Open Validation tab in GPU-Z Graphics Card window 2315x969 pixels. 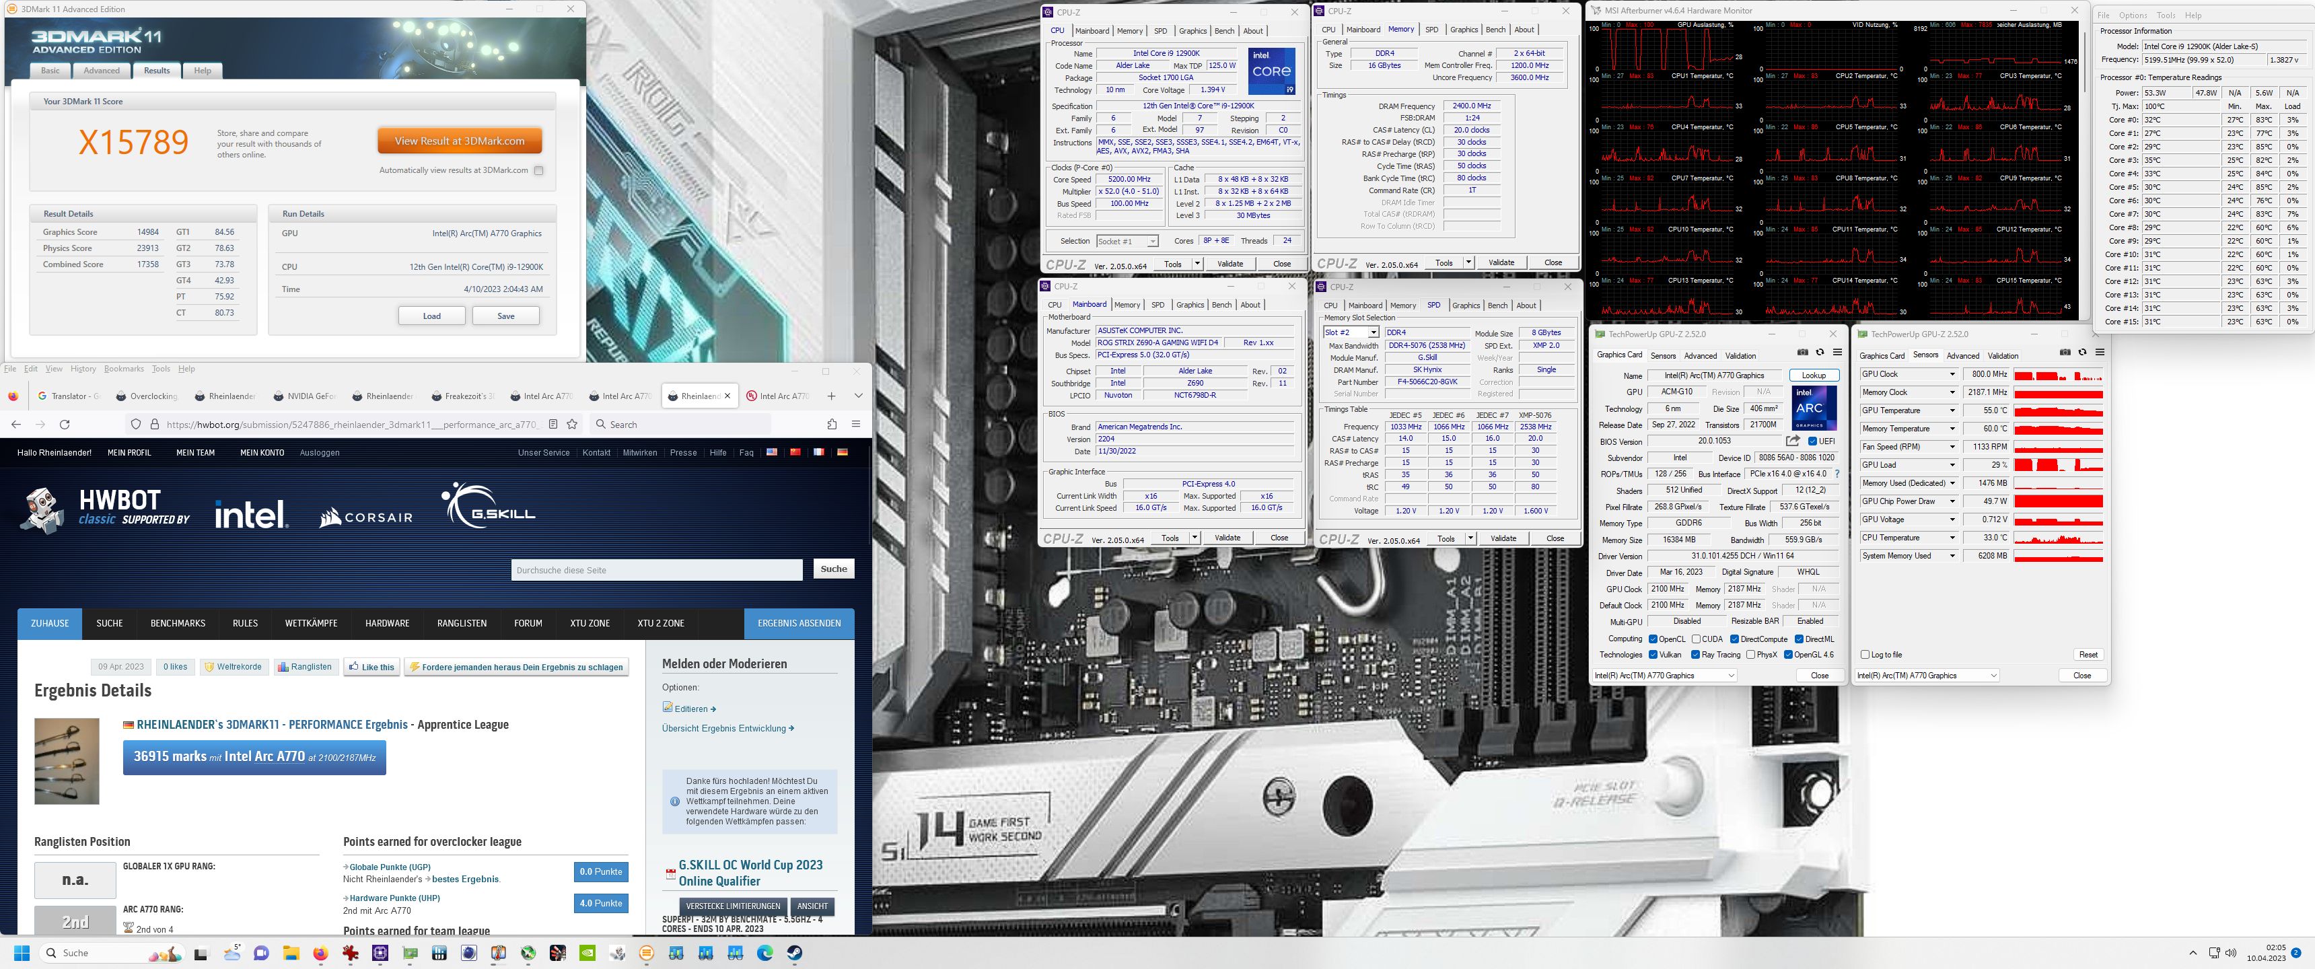[1740, 356]
